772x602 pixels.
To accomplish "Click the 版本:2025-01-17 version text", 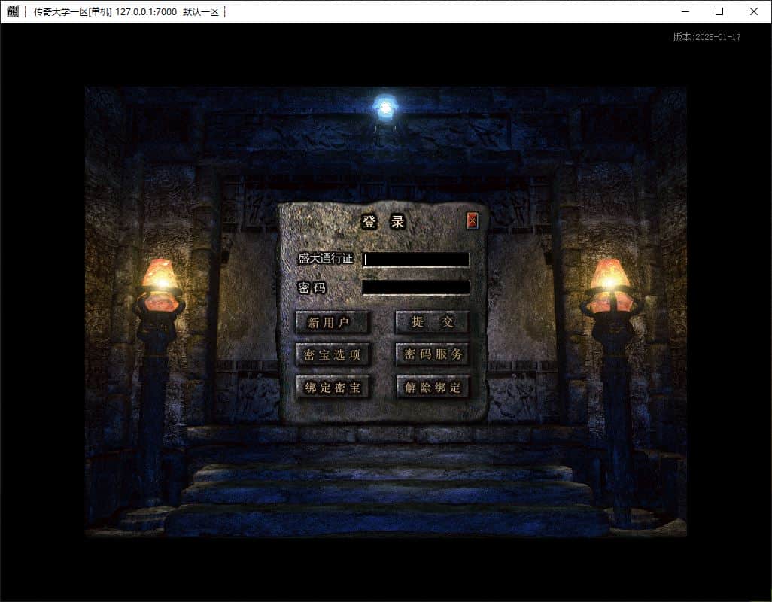I will click(x=707, y=37).
